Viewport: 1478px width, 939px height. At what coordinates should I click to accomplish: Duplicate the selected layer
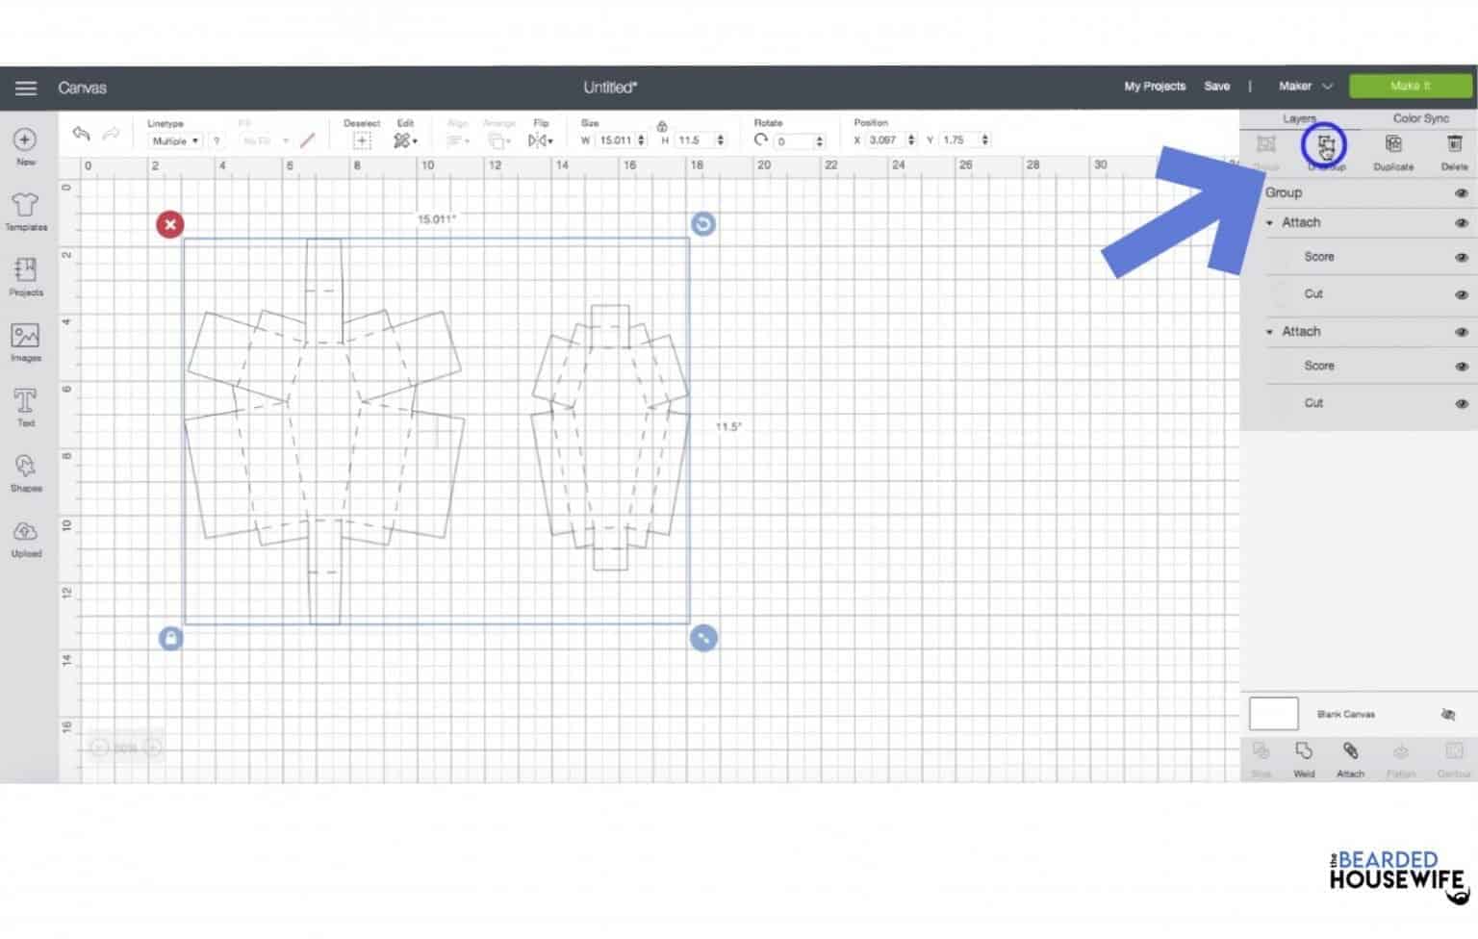tap(1392, 150)
